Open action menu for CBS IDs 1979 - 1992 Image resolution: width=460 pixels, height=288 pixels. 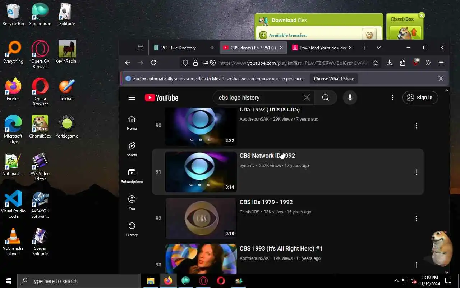point(417,219)
